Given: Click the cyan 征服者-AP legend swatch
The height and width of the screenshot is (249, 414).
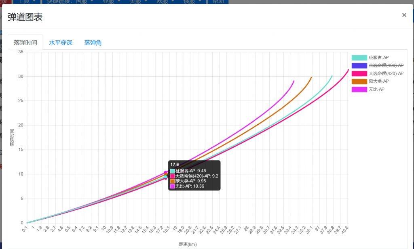Looking at the screenshot, I should (359, 58).
